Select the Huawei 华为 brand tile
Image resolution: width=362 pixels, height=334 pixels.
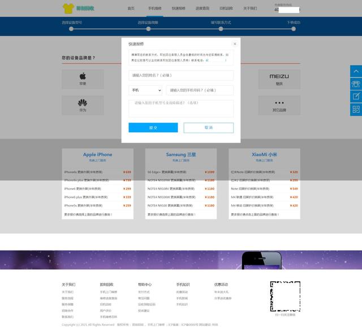[83, 105]
